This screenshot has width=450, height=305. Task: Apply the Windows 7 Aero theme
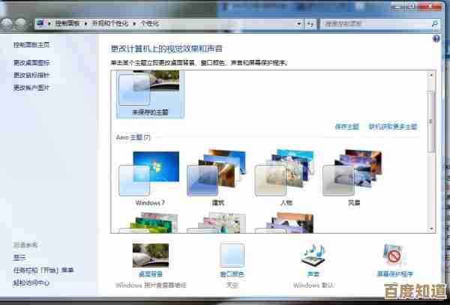pyautogui.click(x=149, y=178)
